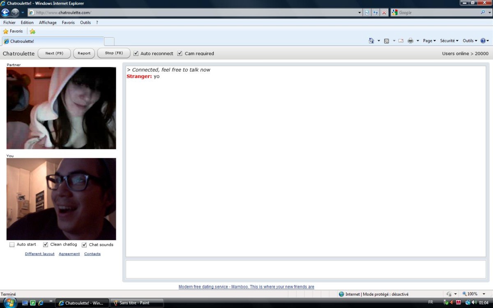Click the blue Help question mark icon
This screenshot has width=493, height=308.
483,41
